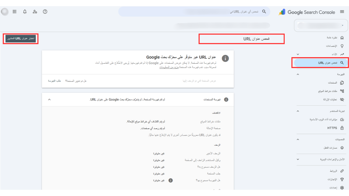The image size is (349, 196).
Task: Expand the الأداء performance section
Action: [x=298, y=54]
